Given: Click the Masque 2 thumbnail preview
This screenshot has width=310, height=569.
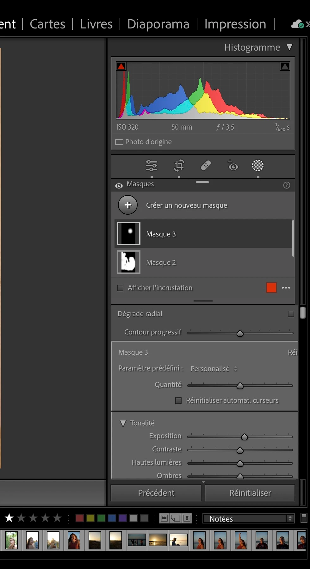Looking at the screenshot, I should [129, 262].
